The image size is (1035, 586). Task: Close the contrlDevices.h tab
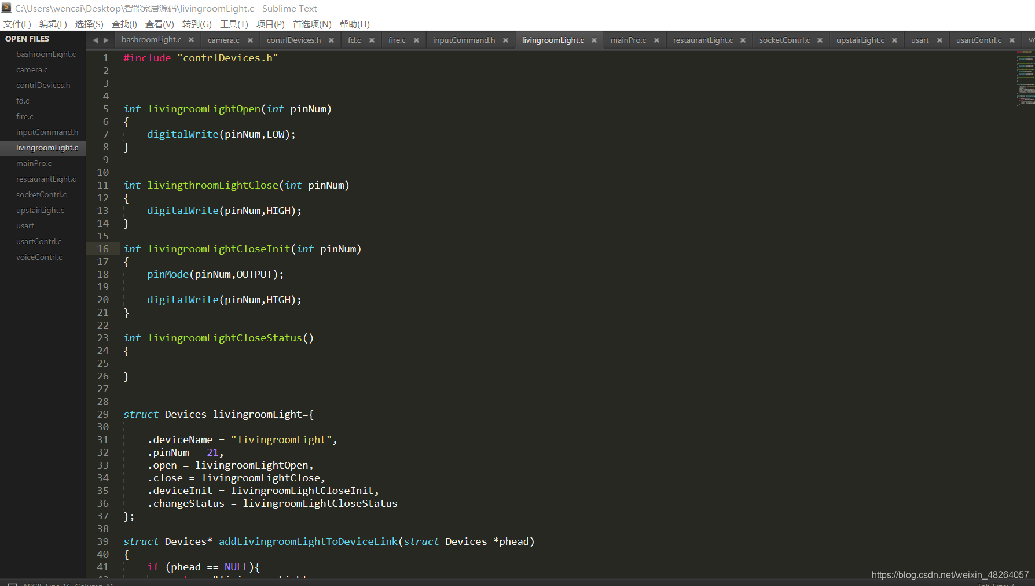[331, 40]
